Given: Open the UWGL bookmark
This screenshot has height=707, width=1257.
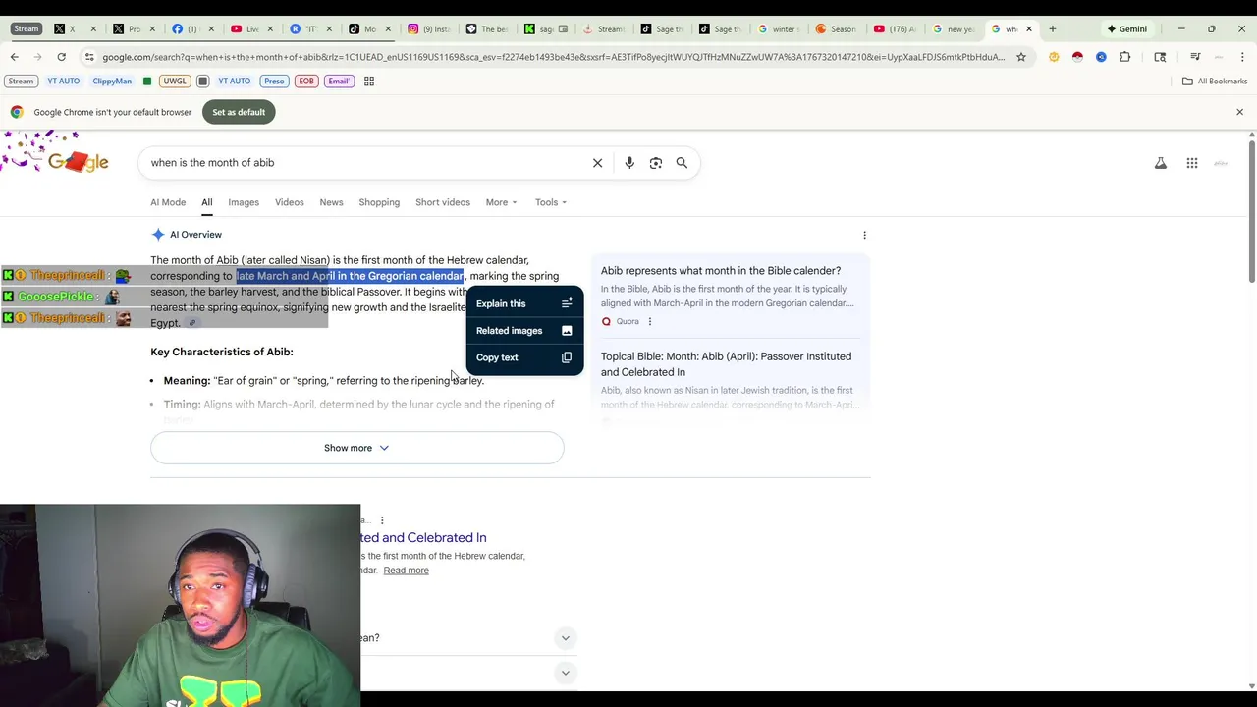Looking at the screenshot, I should coord(175,81).
